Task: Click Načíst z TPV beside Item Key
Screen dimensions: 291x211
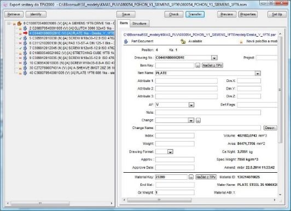Action: click(x=212, y=65)
